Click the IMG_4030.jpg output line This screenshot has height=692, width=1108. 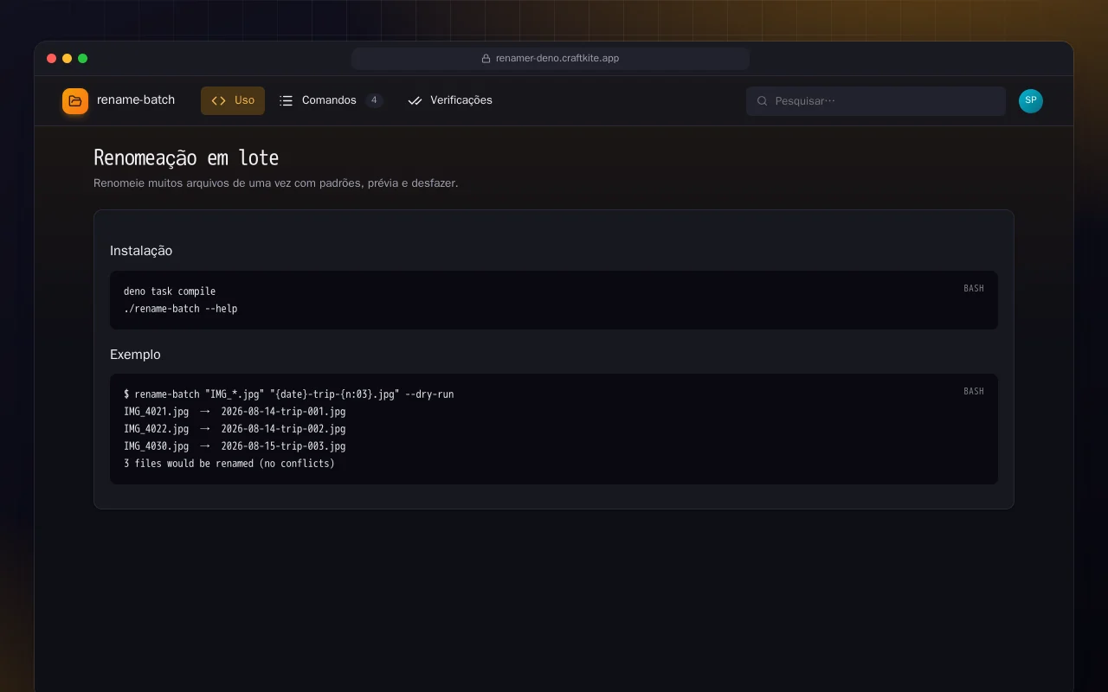[235, 446]
